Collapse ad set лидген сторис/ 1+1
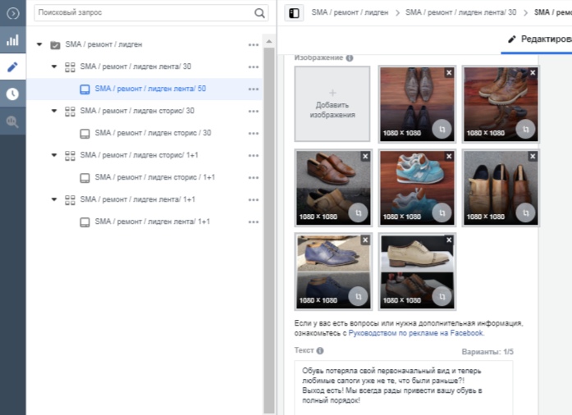This screenshot has width=572, height=415. click(54, 155)
